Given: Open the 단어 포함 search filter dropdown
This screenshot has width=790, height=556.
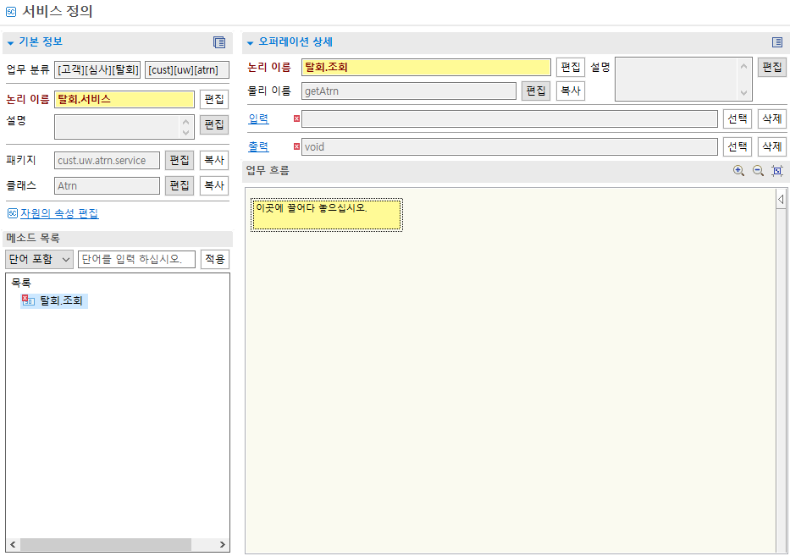Looking at the screenshot, I should coord(37,259).
